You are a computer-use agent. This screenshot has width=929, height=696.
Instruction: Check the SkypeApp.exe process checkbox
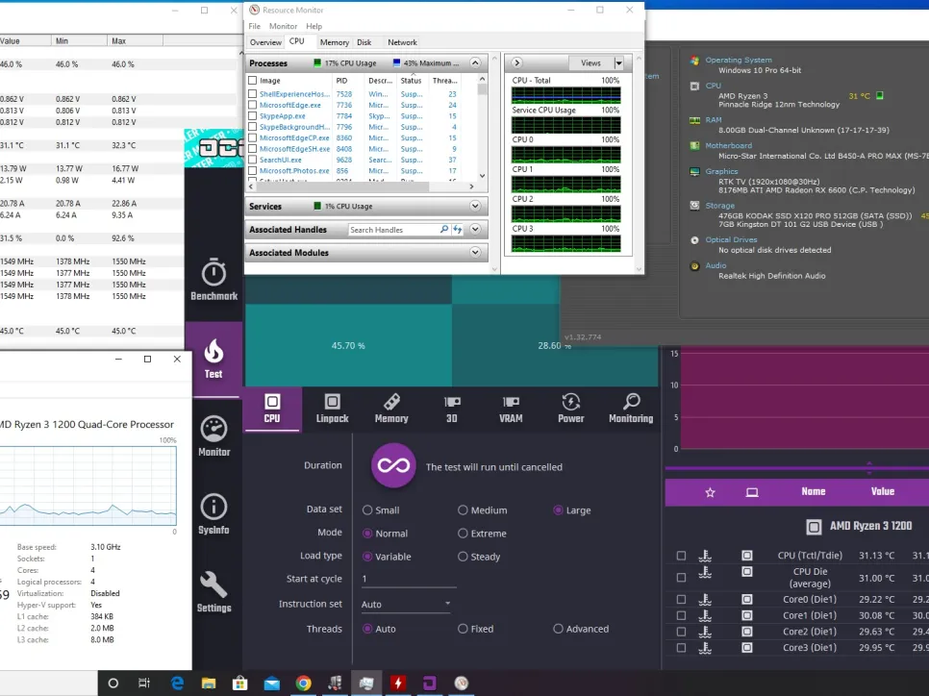click(253, 116)
